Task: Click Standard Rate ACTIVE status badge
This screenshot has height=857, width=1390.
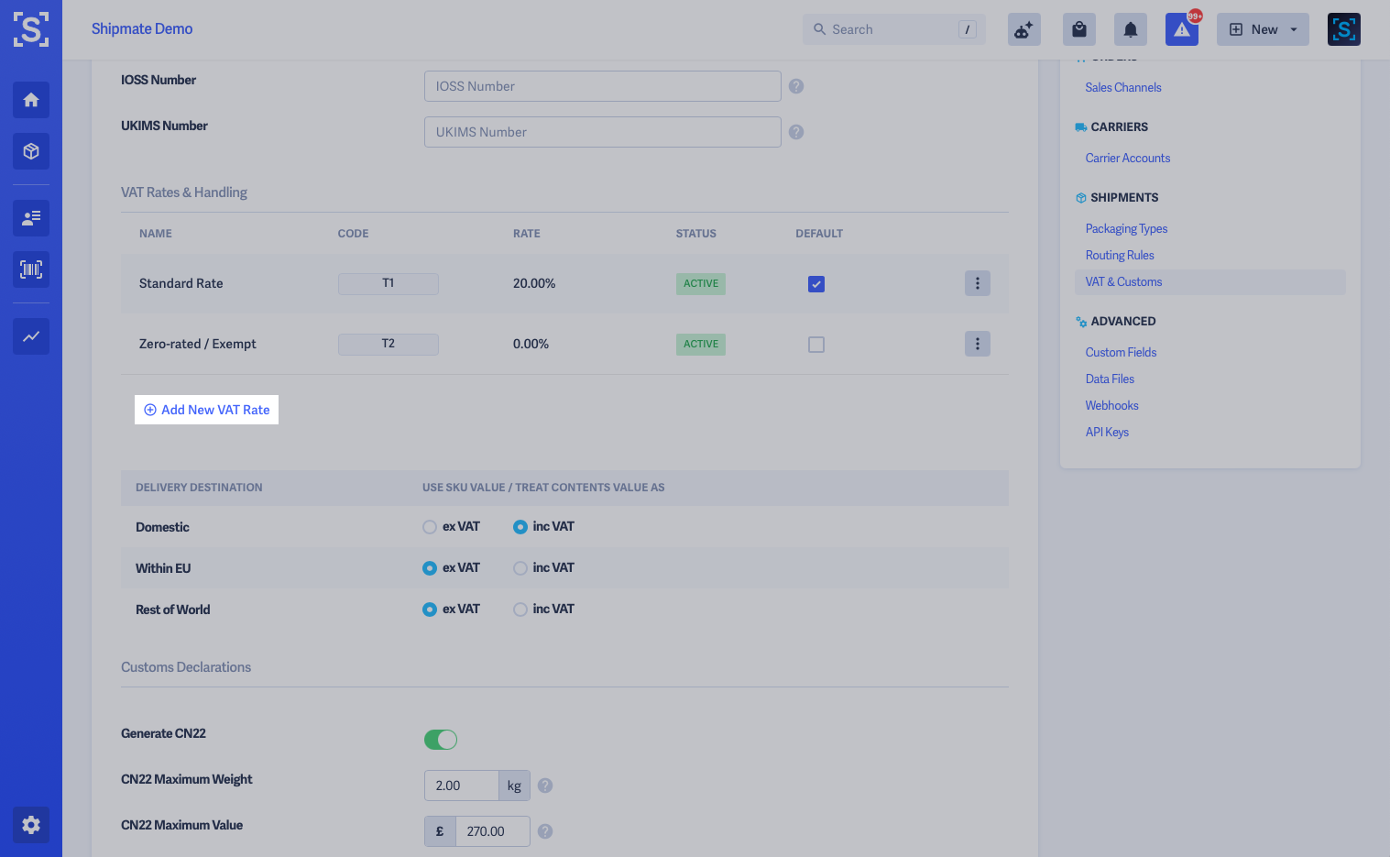Action: pos(701,284)
